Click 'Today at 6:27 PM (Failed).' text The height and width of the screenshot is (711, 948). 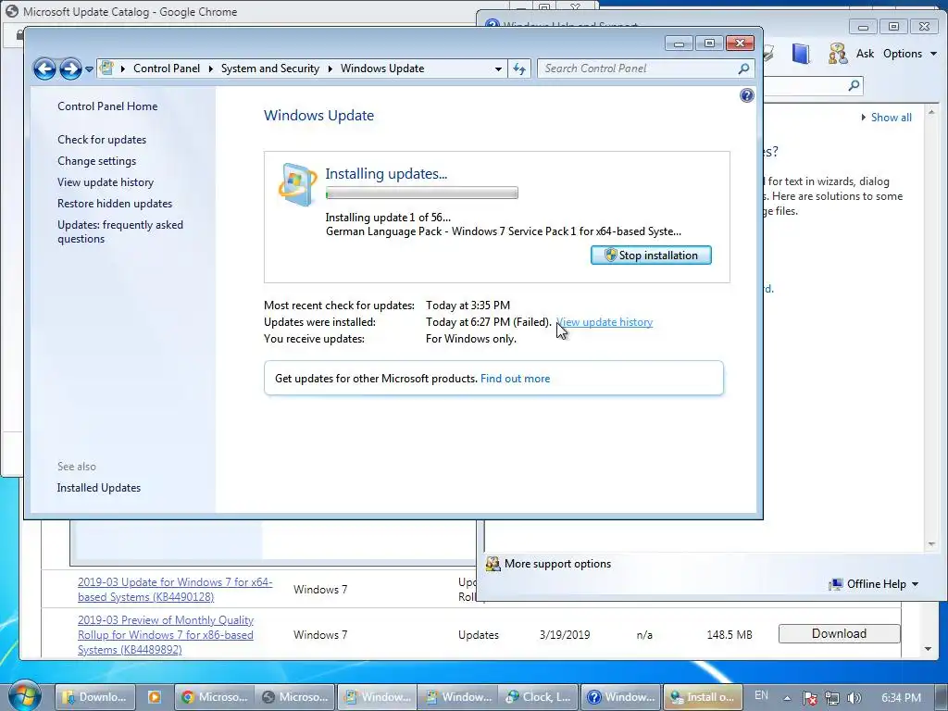(489, 322)
